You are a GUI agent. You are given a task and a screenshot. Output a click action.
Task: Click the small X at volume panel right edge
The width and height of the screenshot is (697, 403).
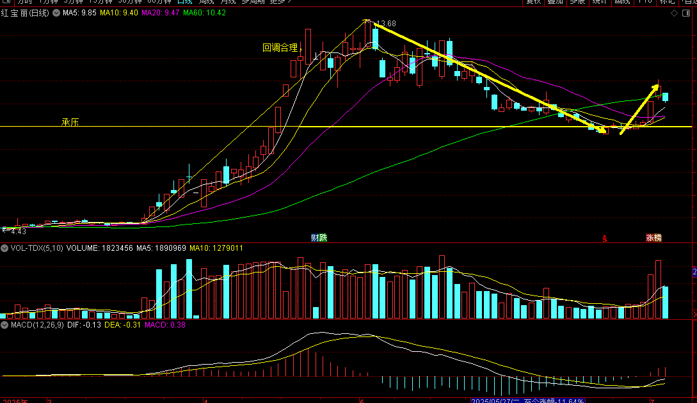pyautogui.click(x=695, y=315)
